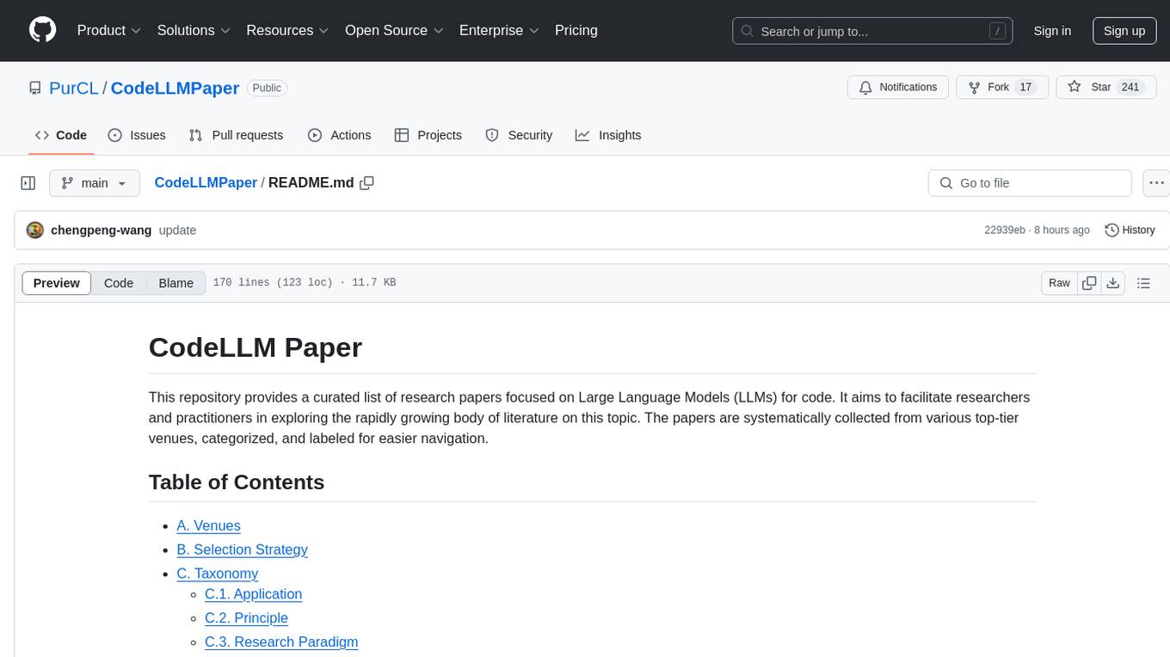Go to C.1. Application section

[253, 594]
